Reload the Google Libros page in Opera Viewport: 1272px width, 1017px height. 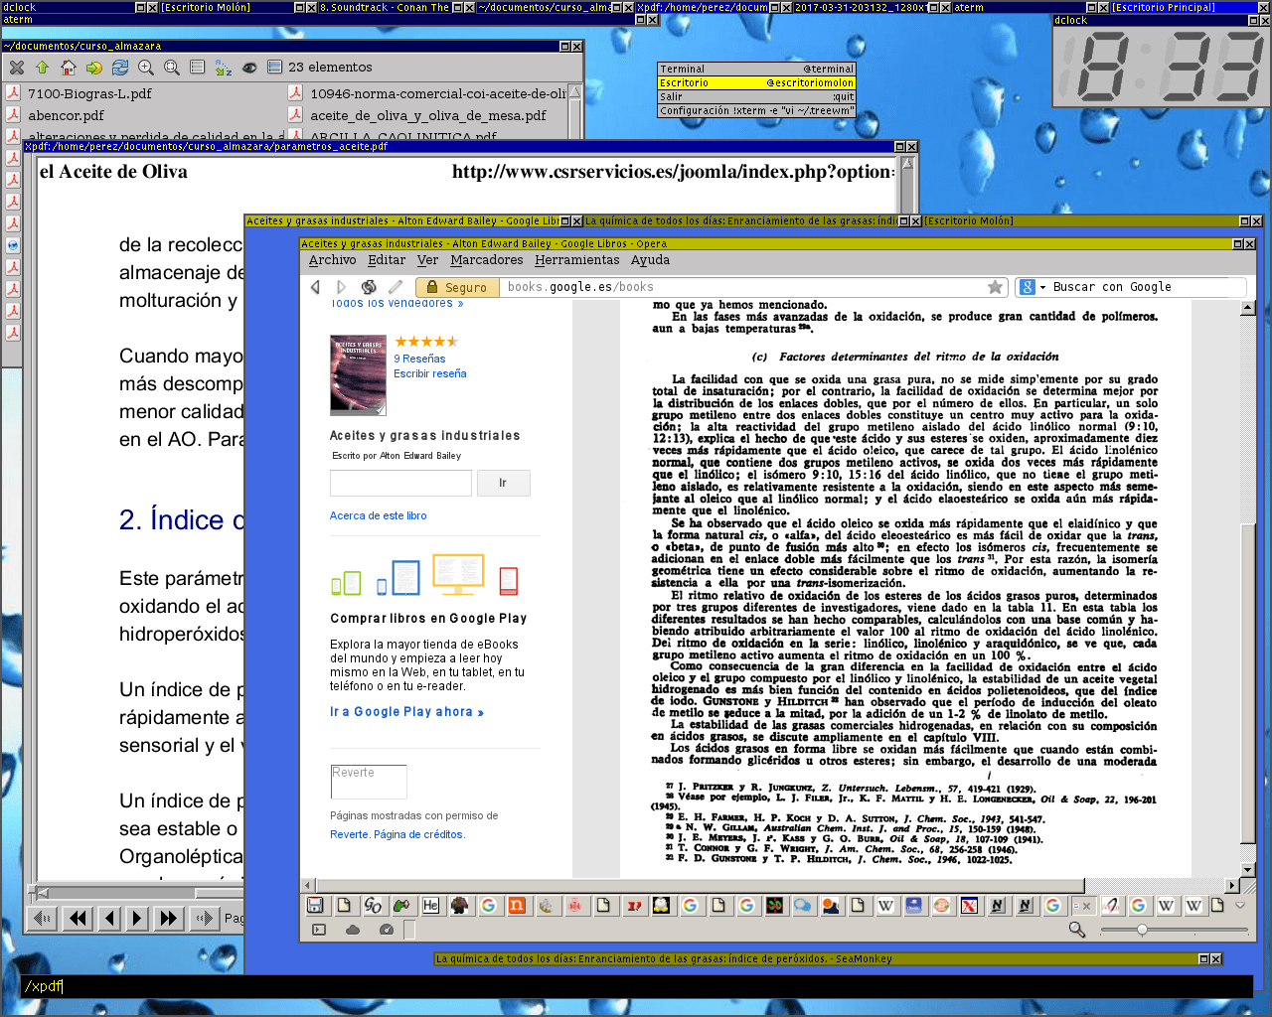click(x=369, y=287)
